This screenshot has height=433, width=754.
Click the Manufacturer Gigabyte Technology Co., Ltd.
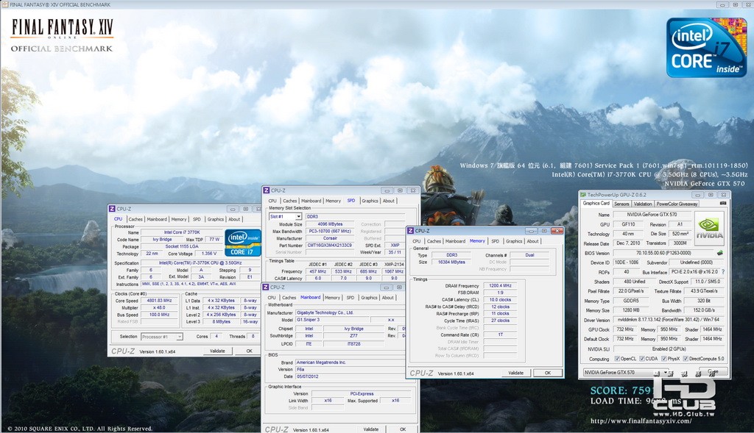click(350, 312)
